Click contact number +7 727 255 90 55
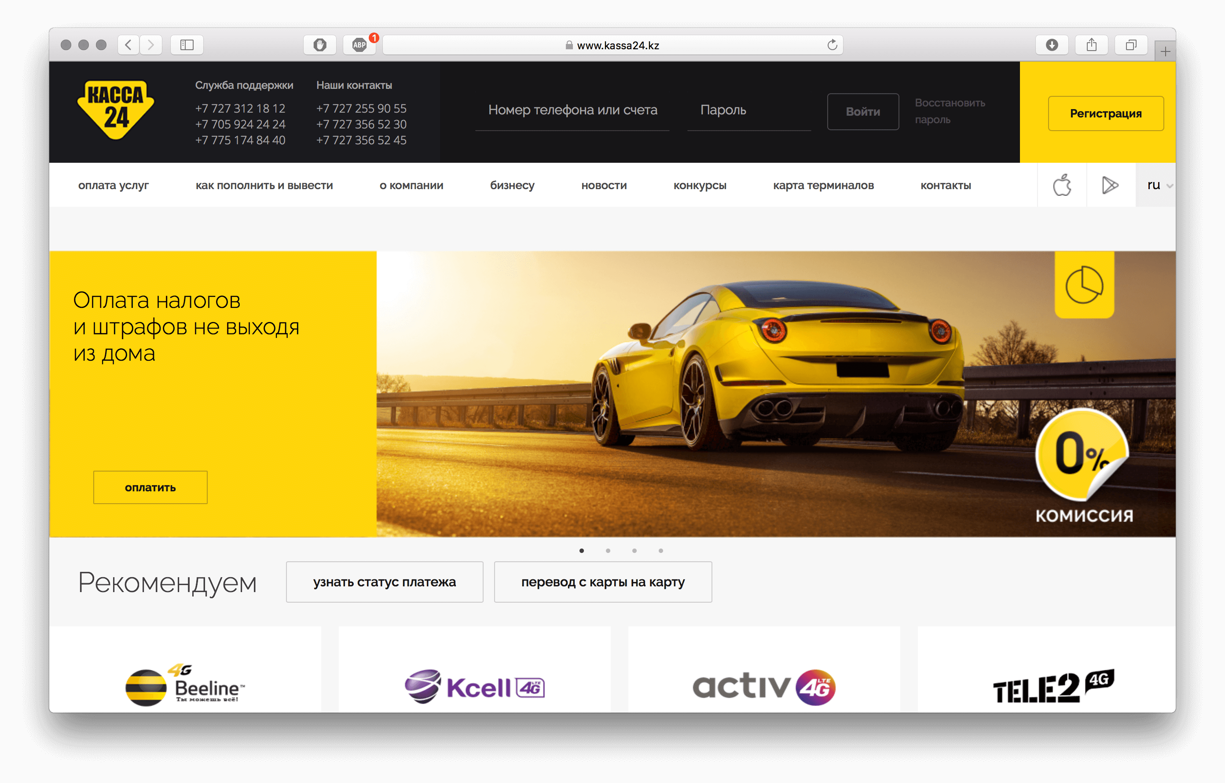 361,108
